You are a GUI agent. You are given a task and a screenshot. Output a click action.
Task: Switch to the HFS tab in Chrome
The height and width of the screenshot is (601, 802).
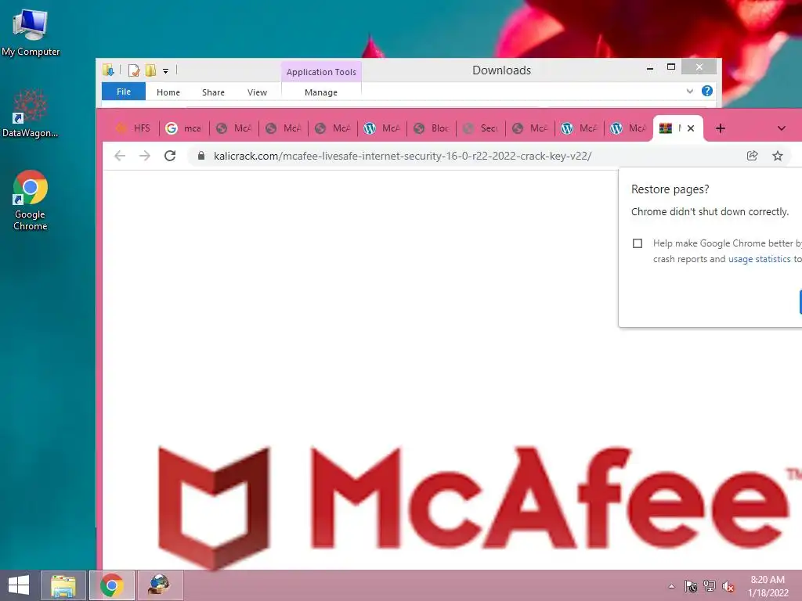[133, 128]
